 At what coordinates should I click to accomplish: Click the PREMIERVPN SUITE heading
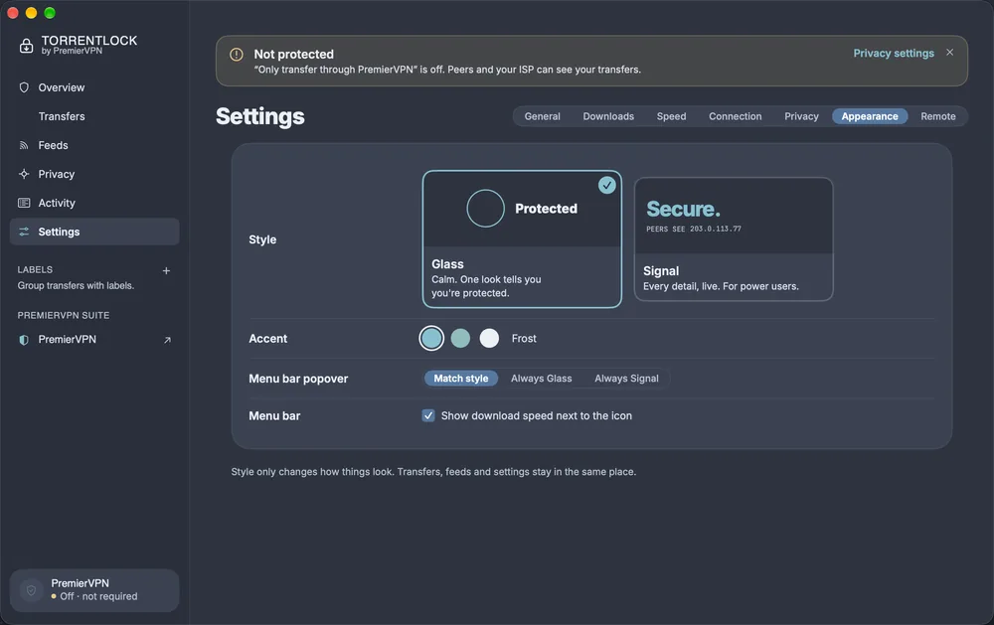[64, 316]
